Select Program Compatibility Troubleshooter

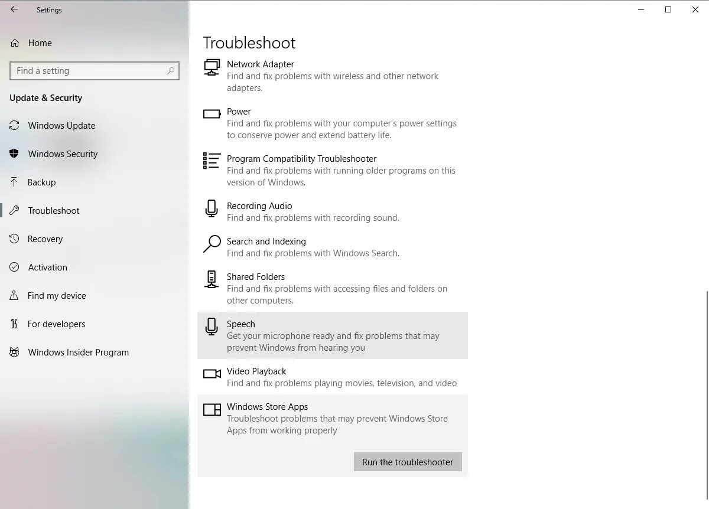click(x=333, y=170)
